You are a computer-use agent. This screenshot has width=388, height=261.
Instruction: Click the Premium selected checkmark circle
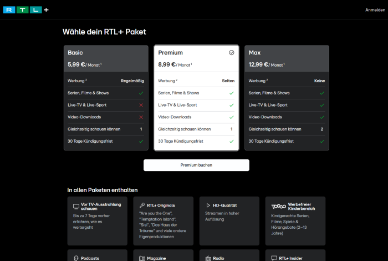(231, 53)
